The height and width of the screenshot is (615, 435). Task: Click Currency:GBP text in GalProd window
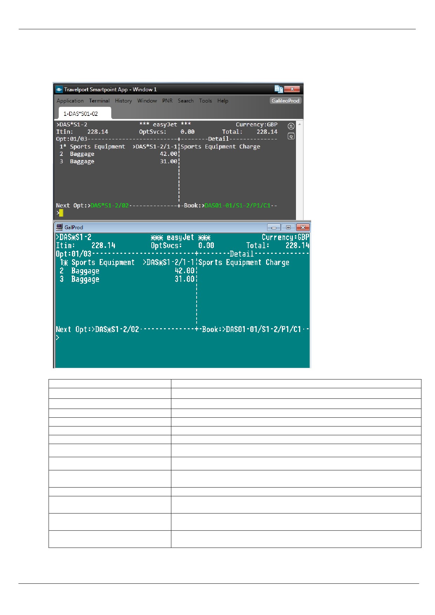tap(285, 237)
